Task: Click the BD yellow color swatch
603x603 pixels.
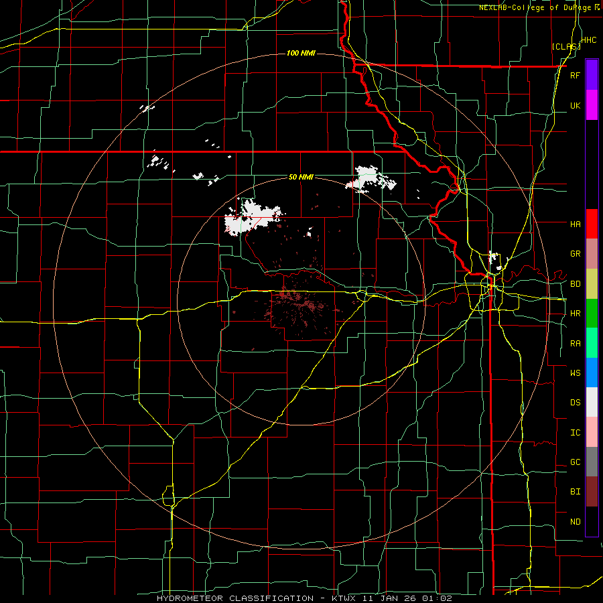Action: coord(592,284)
